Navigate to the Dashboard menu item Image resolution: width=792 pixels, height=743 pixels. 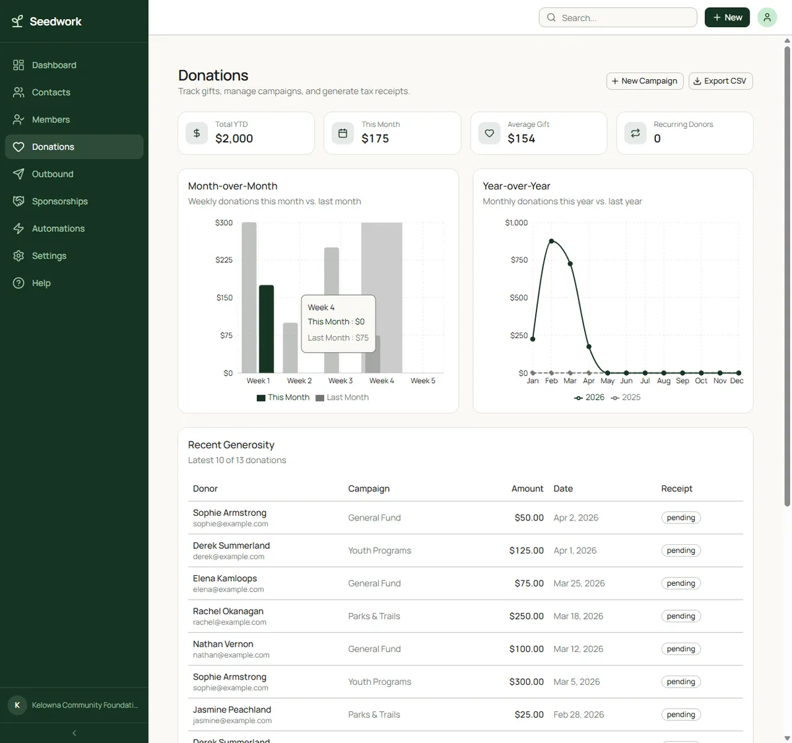pos(53,65)
